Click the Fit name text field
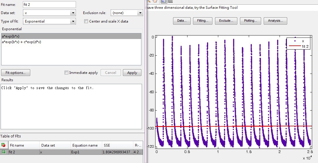The image size is (318, 163). coord(49,5)
